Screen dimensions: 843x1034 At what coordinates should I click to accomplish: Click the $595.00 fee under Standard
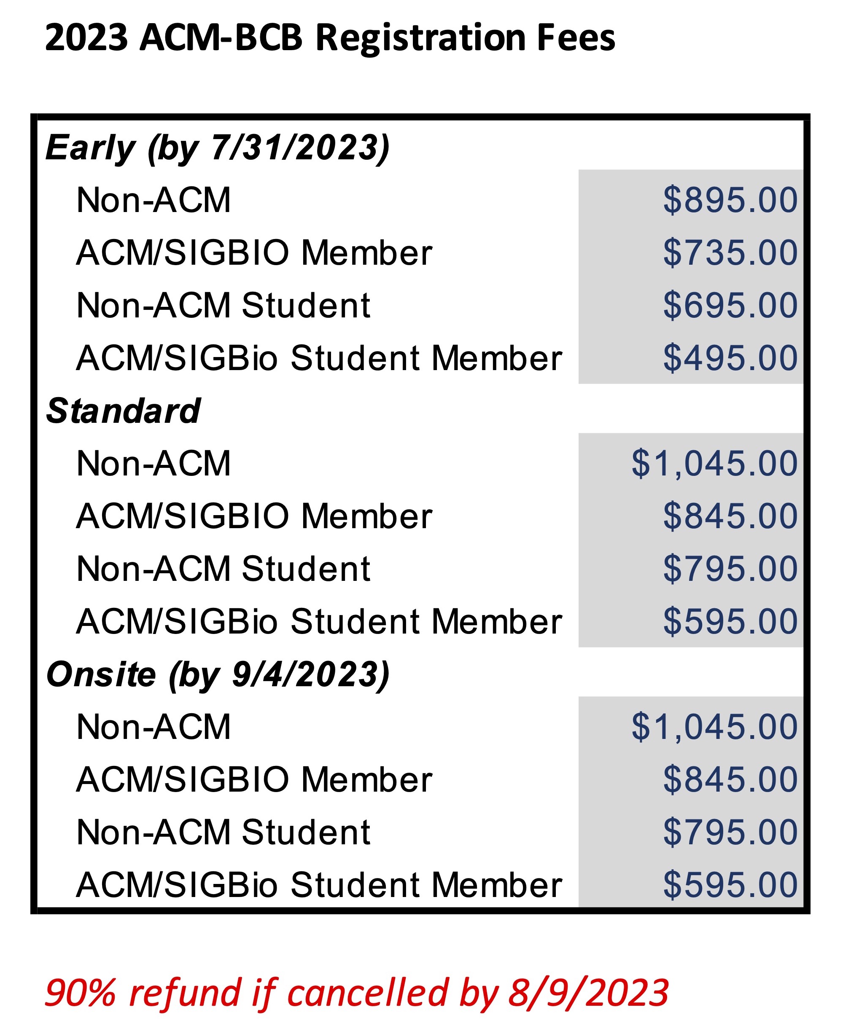[730, 621]
